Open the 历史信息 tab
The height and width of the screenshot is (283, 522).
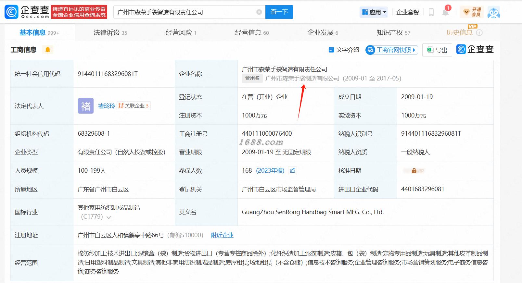459,33
